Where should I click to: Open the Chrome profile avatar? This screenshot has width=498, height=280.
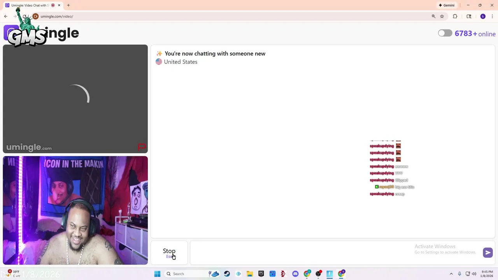(x=483, y=16)
